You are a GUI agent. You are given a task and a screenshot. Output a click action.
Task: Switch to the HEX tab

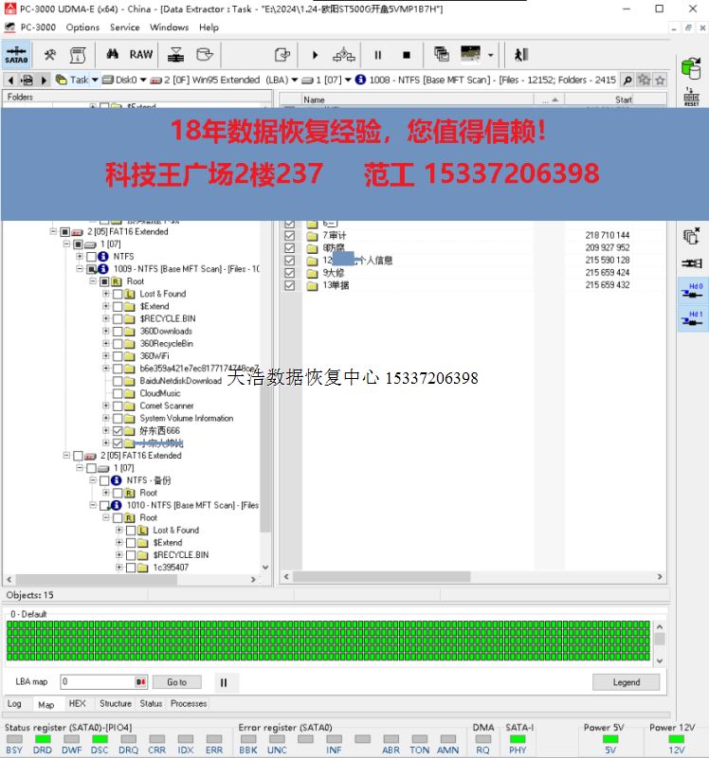point(77,704)
